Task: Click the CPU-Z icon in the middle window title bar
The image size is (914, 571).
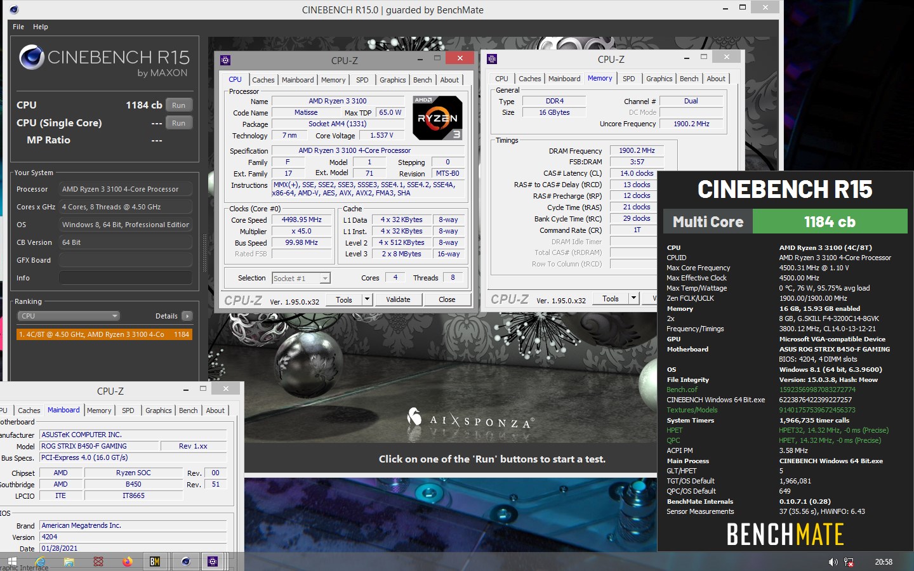Action: pos(225,60)
